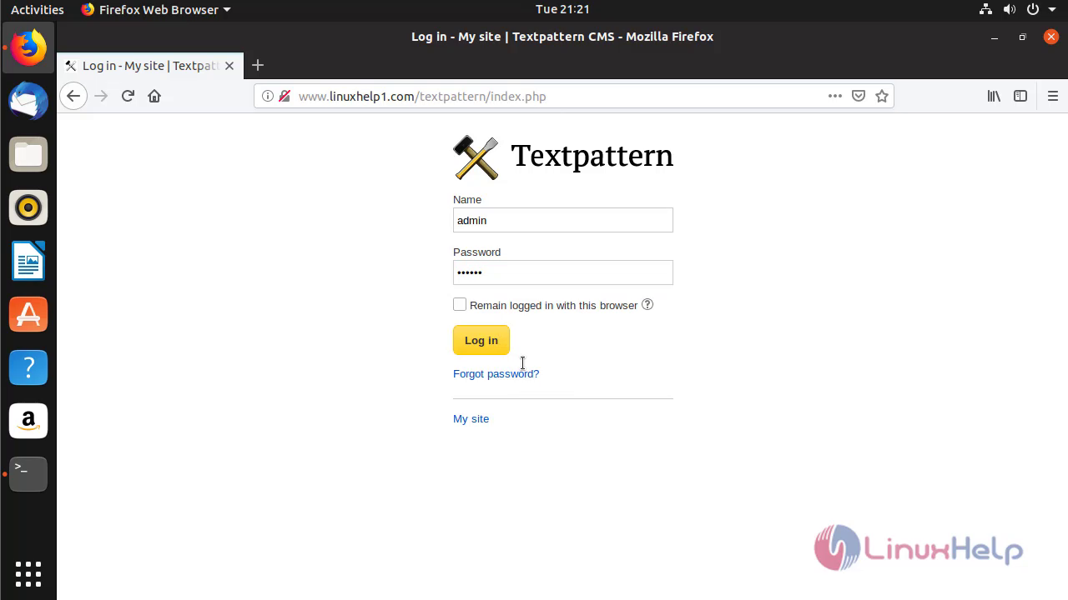This screenshot has width=1068, height=600.
Task: Check Remain logged in with this browser
Action: [x=460, y=304]
